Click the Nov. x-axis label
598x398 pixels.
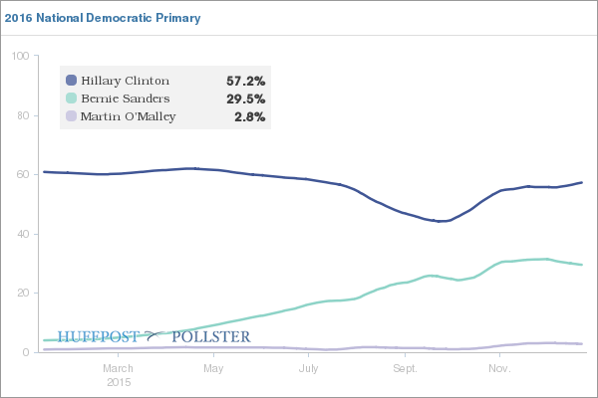click(500, 368)
